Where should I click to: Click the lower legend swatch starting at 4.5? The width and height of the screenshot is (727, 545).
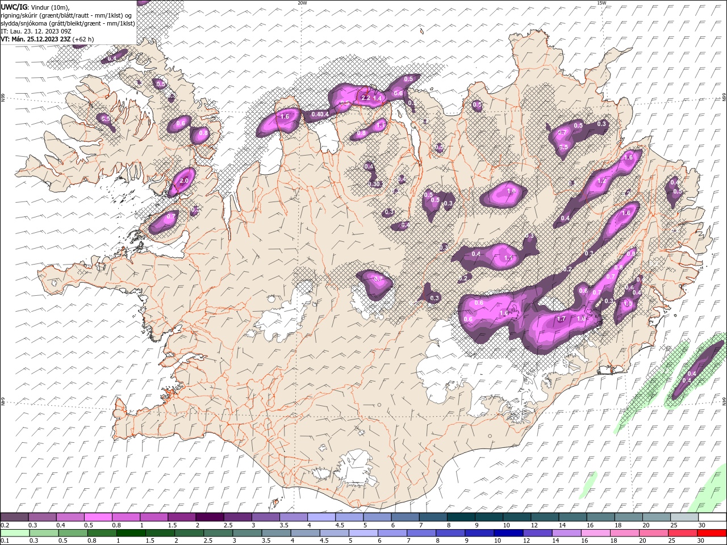(333, 533)
